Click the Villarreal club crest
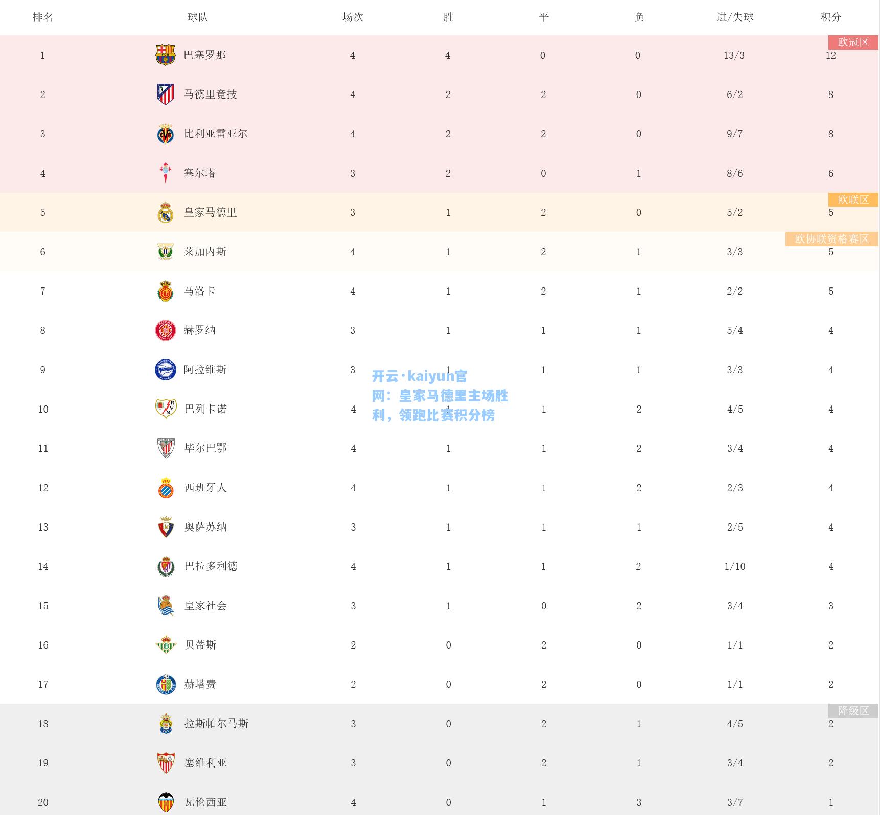Image resolution: width=880 pixels, height=815 pixels. pos(165,134)
